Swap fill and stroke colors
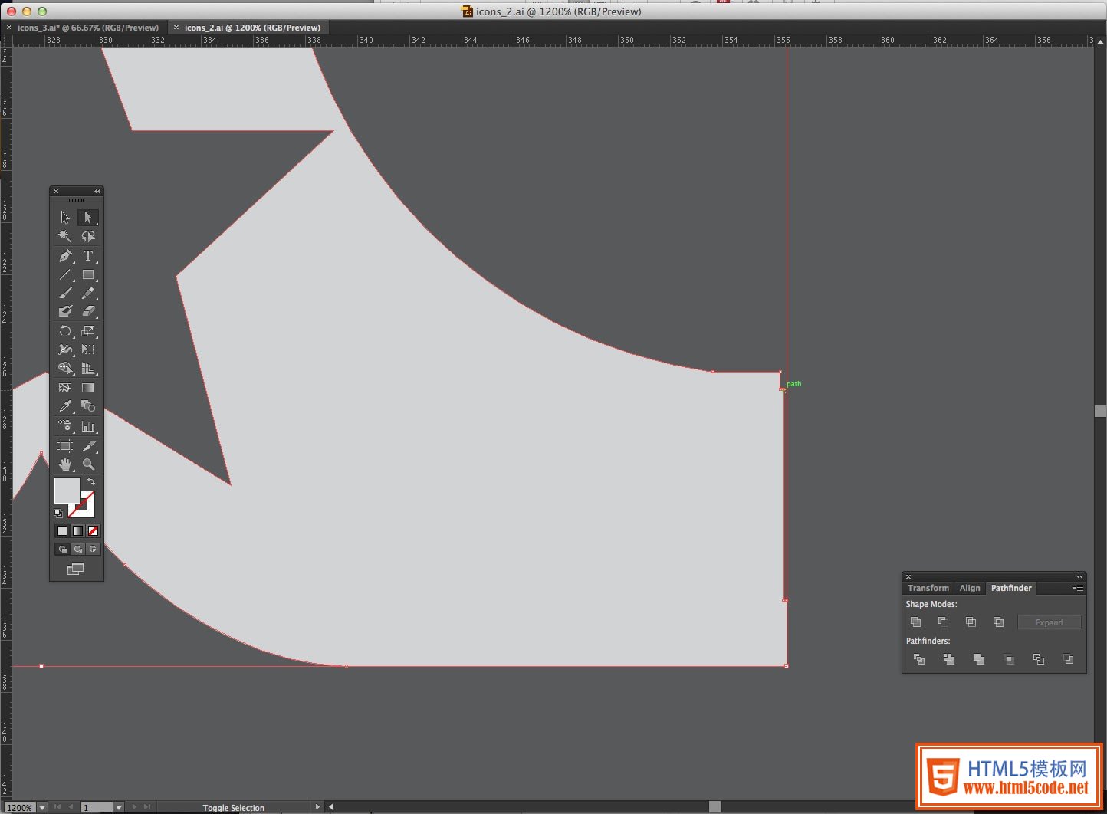1107x814 pixels. [91, 481]
